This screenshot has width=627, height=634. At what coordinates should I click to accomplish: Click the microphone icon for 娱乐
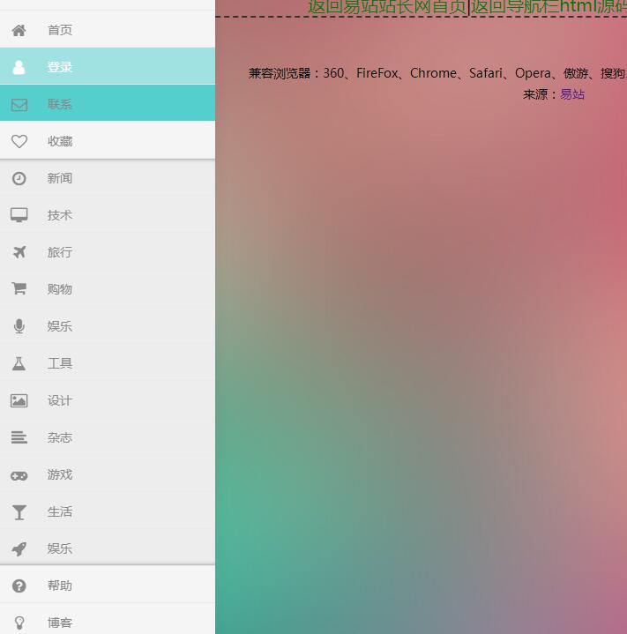tap(19, 326)
